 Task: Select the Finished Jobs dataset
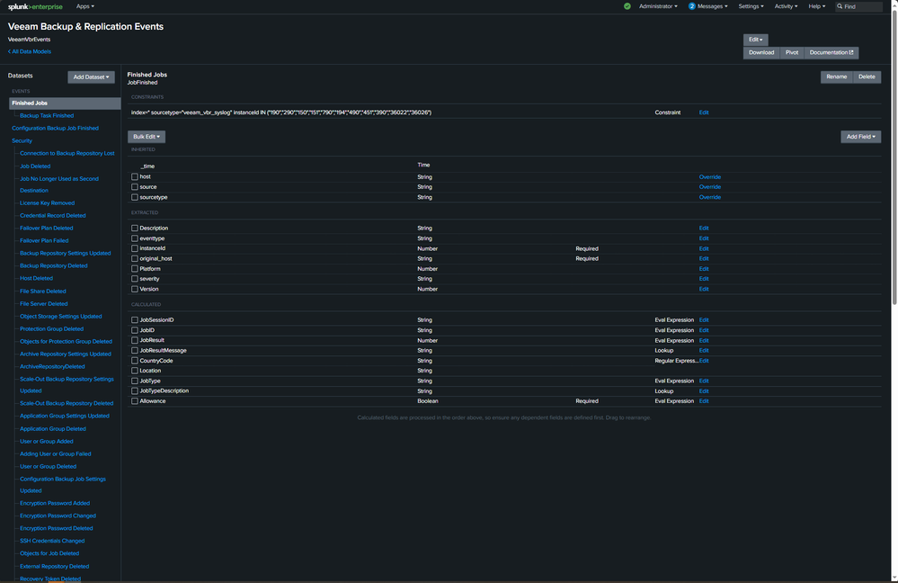[x=65, y=103]
